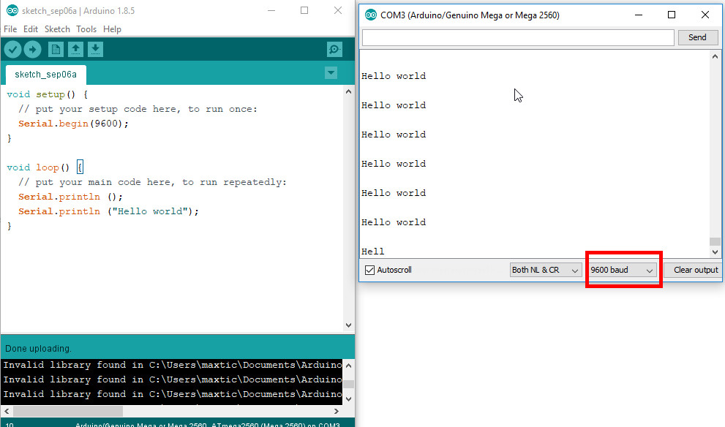Screen dimensions: 725x427
Task: Click the Upload arrow button
Action: click(x=32, y=50)
